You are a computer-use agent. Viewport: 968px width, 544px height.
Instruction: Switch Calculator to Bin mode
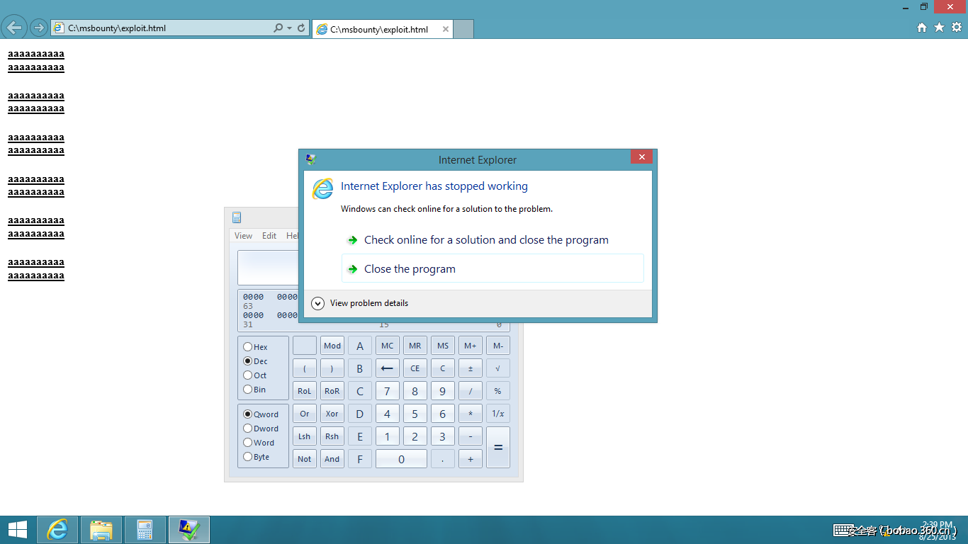point(249,389)
